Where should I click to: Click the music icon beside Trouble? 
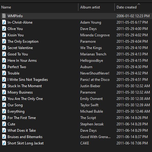point(4,73)
